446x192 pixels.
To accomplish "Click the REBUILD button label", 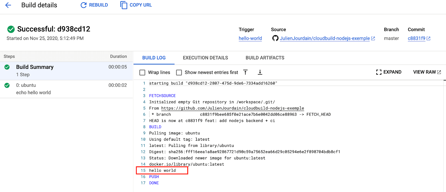I will point(98,5).
